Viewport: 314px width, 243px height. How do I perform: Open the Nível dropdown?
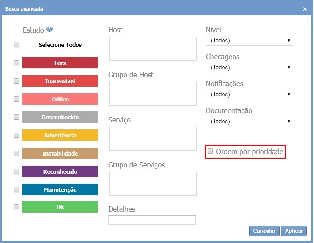point(249,41)
